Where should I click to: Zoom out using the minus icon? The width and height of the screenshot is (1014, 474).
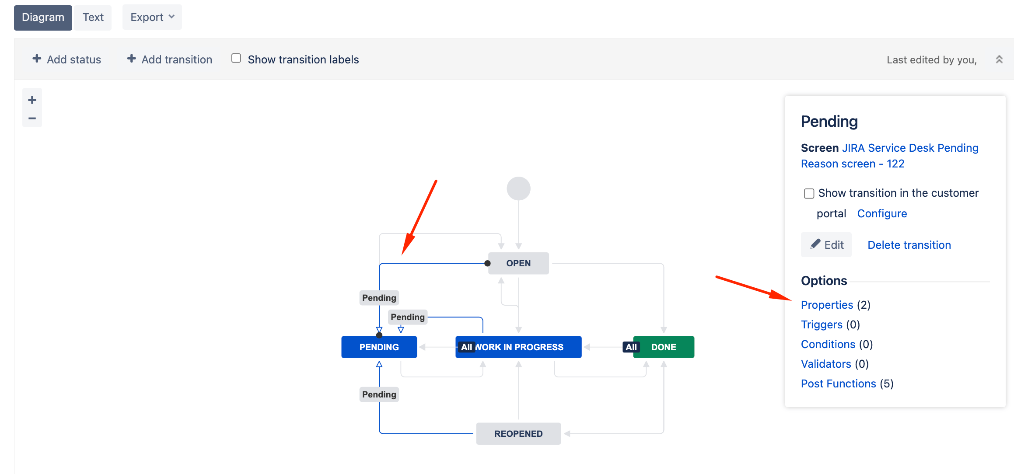(32, 118)
